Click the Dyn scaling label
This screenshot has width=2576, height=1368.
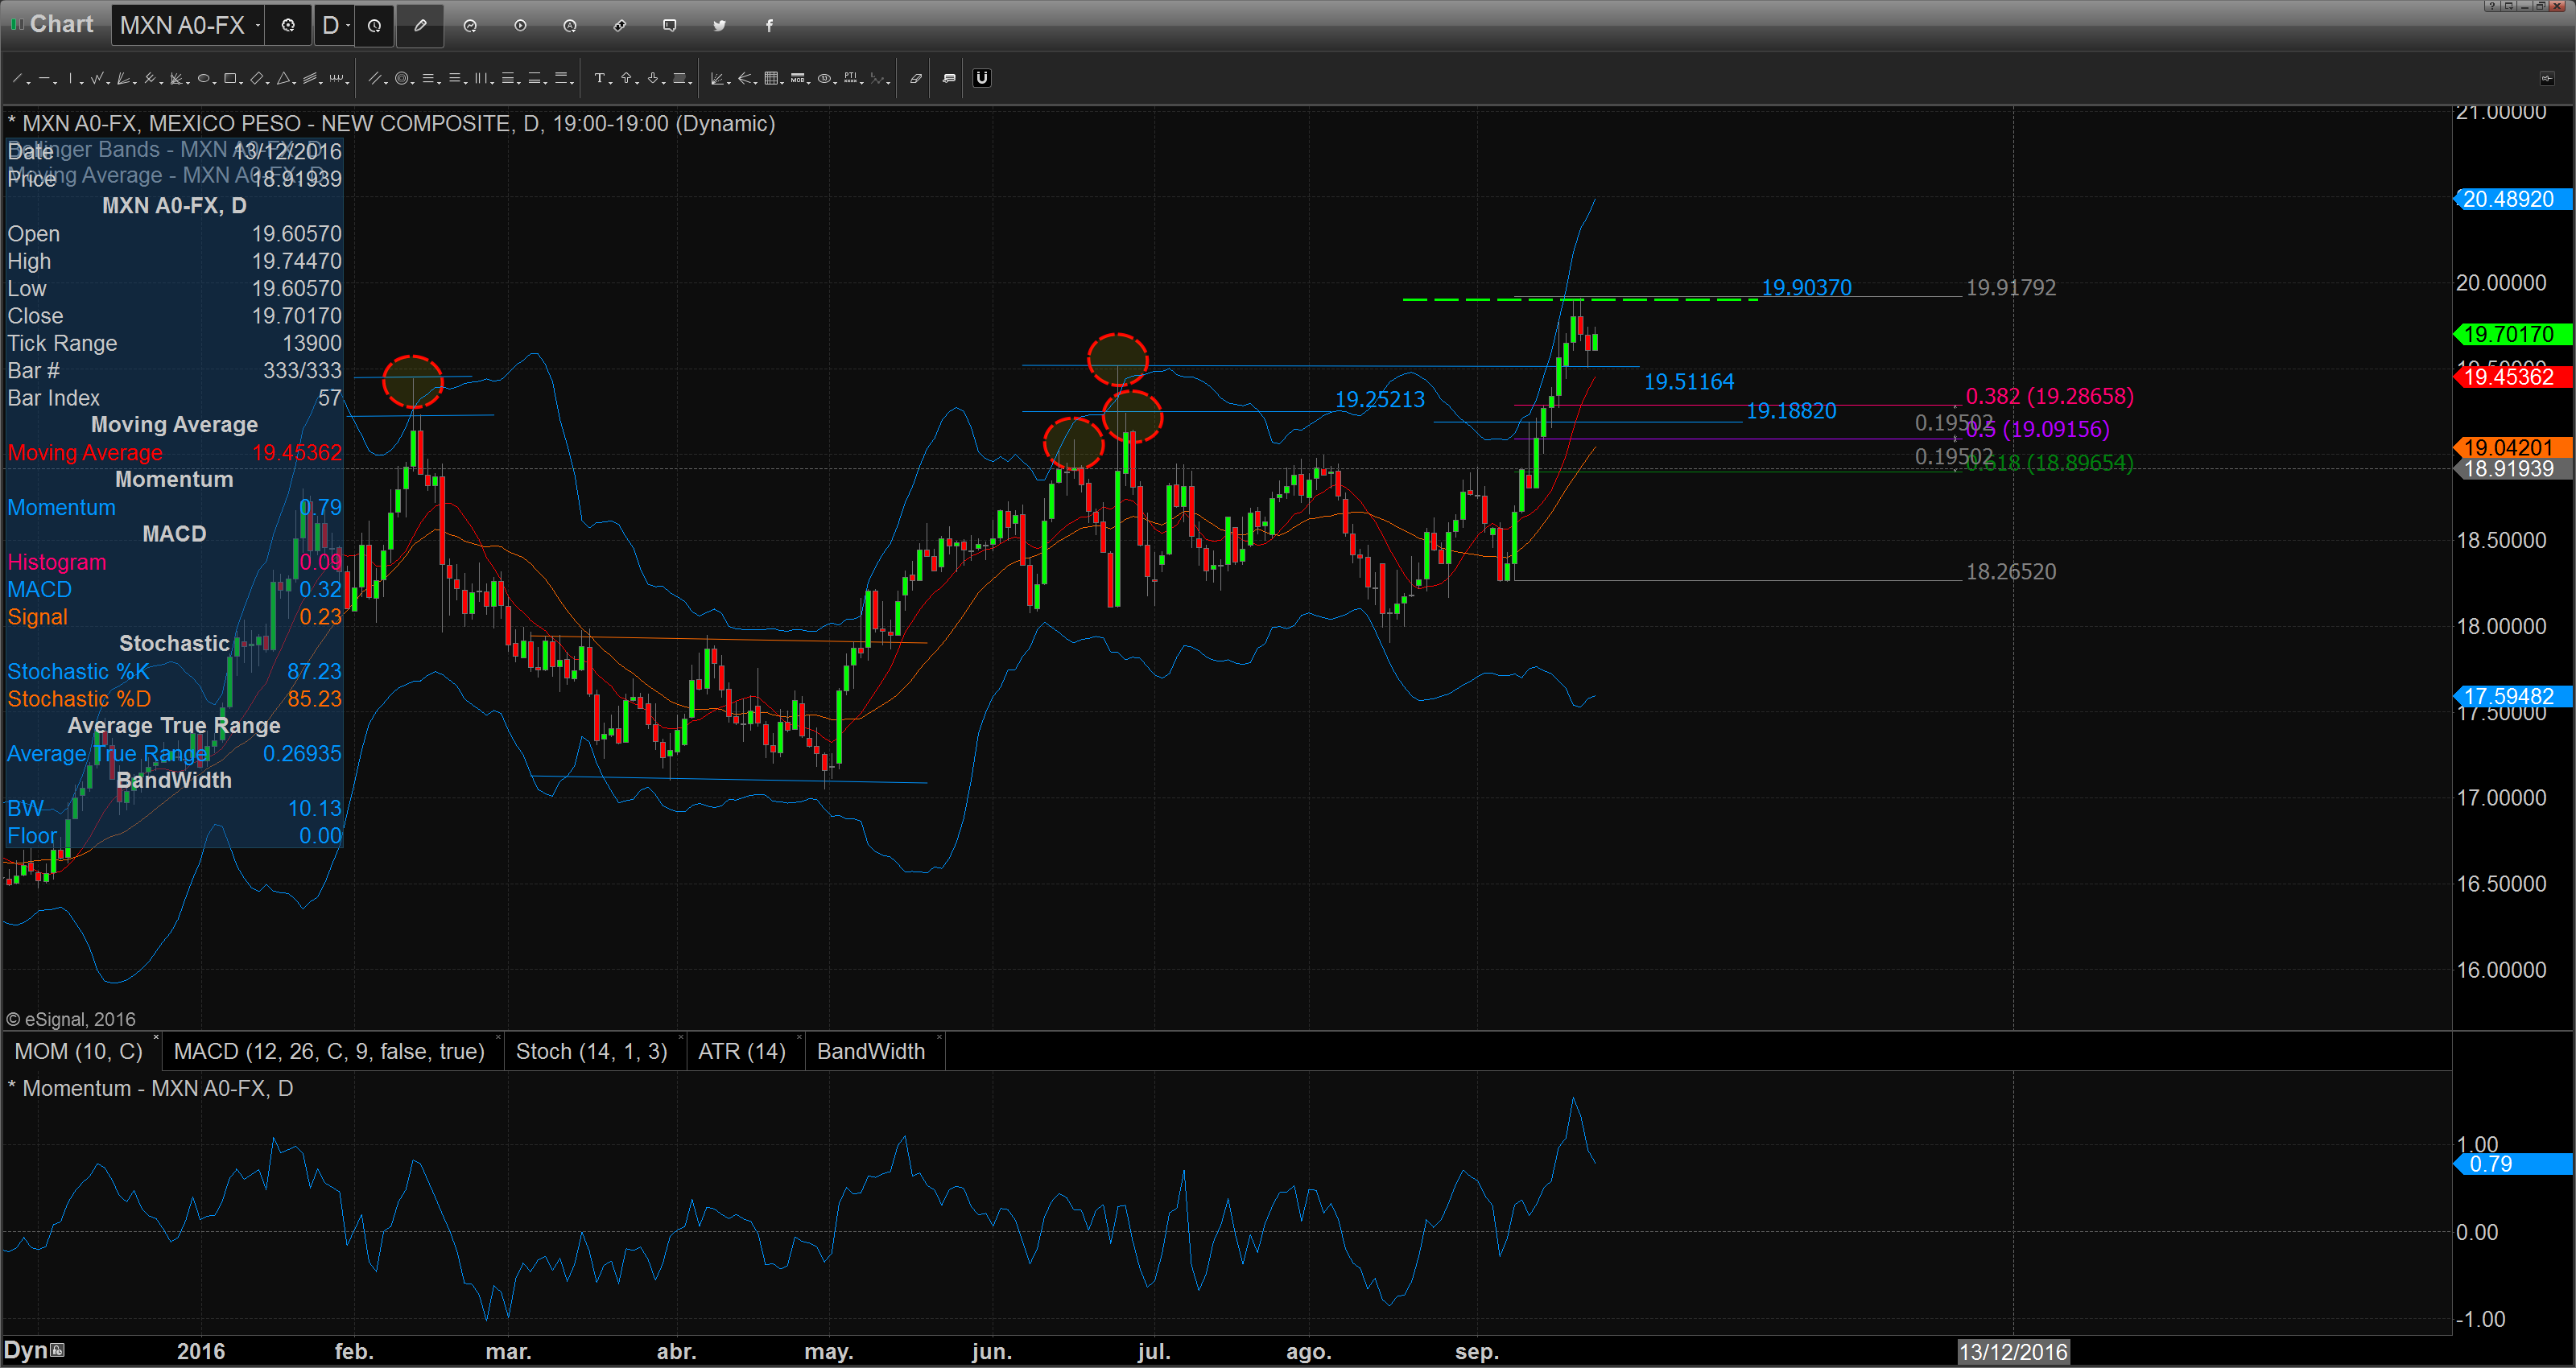click(26, 1350)
